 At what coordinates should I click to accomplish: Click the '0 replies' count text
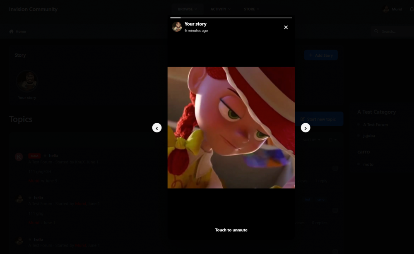pyautogui.click(x=320, y=223)
